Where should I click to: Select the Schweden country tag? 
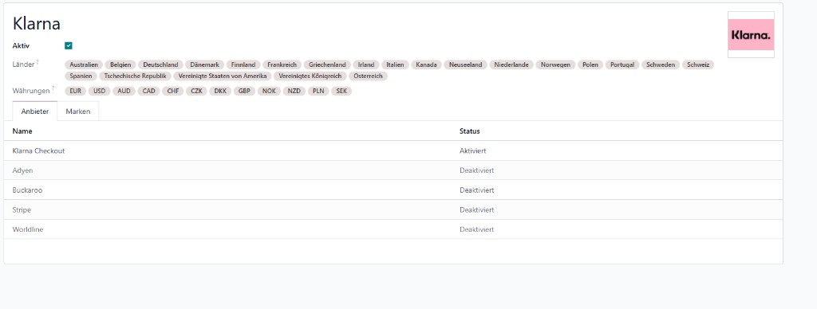(x=661, y=65)
